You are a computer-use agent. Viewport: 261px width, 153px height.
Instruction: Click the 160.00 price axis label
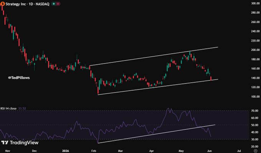point(255,68)
